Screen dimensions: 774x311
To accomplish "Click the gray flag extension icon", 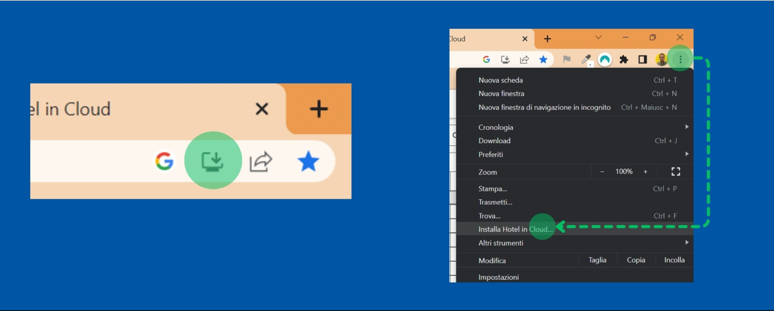I will (567, 60).
